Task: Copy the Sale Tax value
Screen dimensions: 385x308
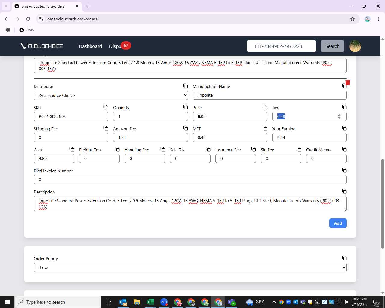Action: (x=208, y=149)
